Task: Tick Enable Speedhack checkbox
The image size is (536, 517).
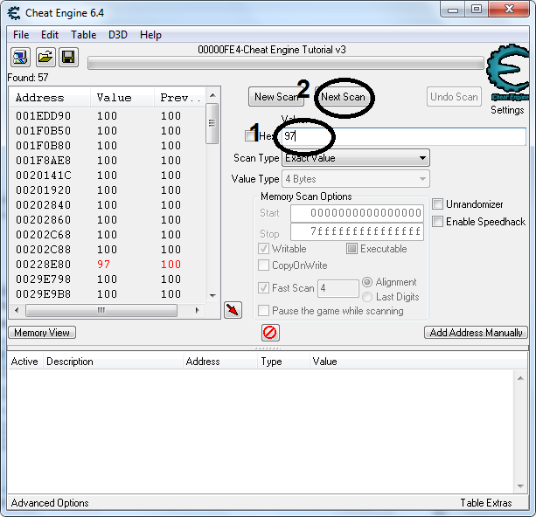Action: click(x=437, y=221)
